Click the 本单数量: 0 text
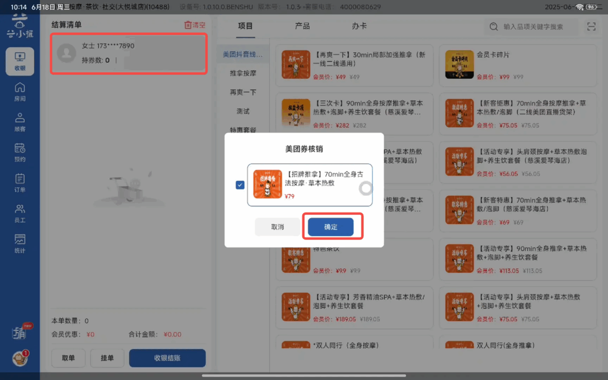Screen dimensions: 608x380 pos(70,321)
